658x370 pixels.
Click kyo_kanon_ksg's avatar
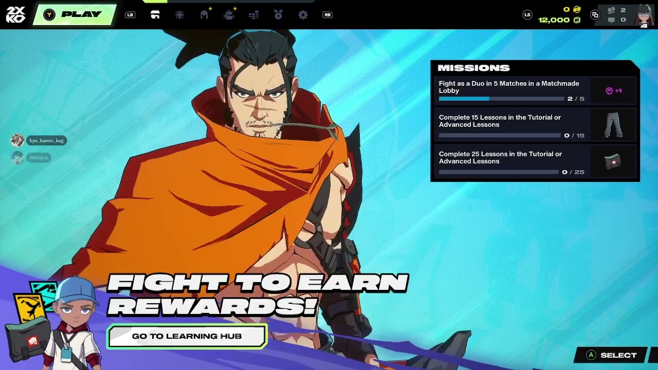coord(18,140)
